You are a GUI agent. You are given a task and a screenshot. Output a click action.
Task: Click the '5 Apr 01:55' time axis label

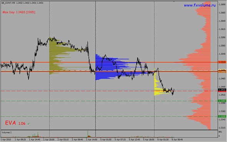[x=106, y=140]
